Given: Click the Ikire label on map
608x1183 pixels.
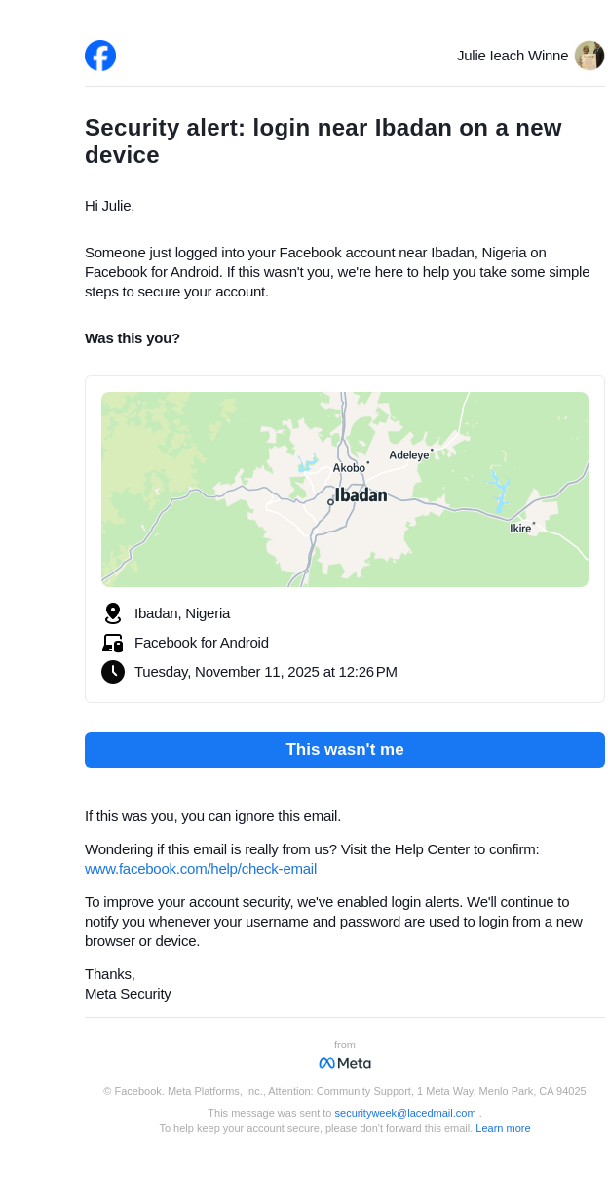Looking at the screenshot, I should [x=520, y=529].
